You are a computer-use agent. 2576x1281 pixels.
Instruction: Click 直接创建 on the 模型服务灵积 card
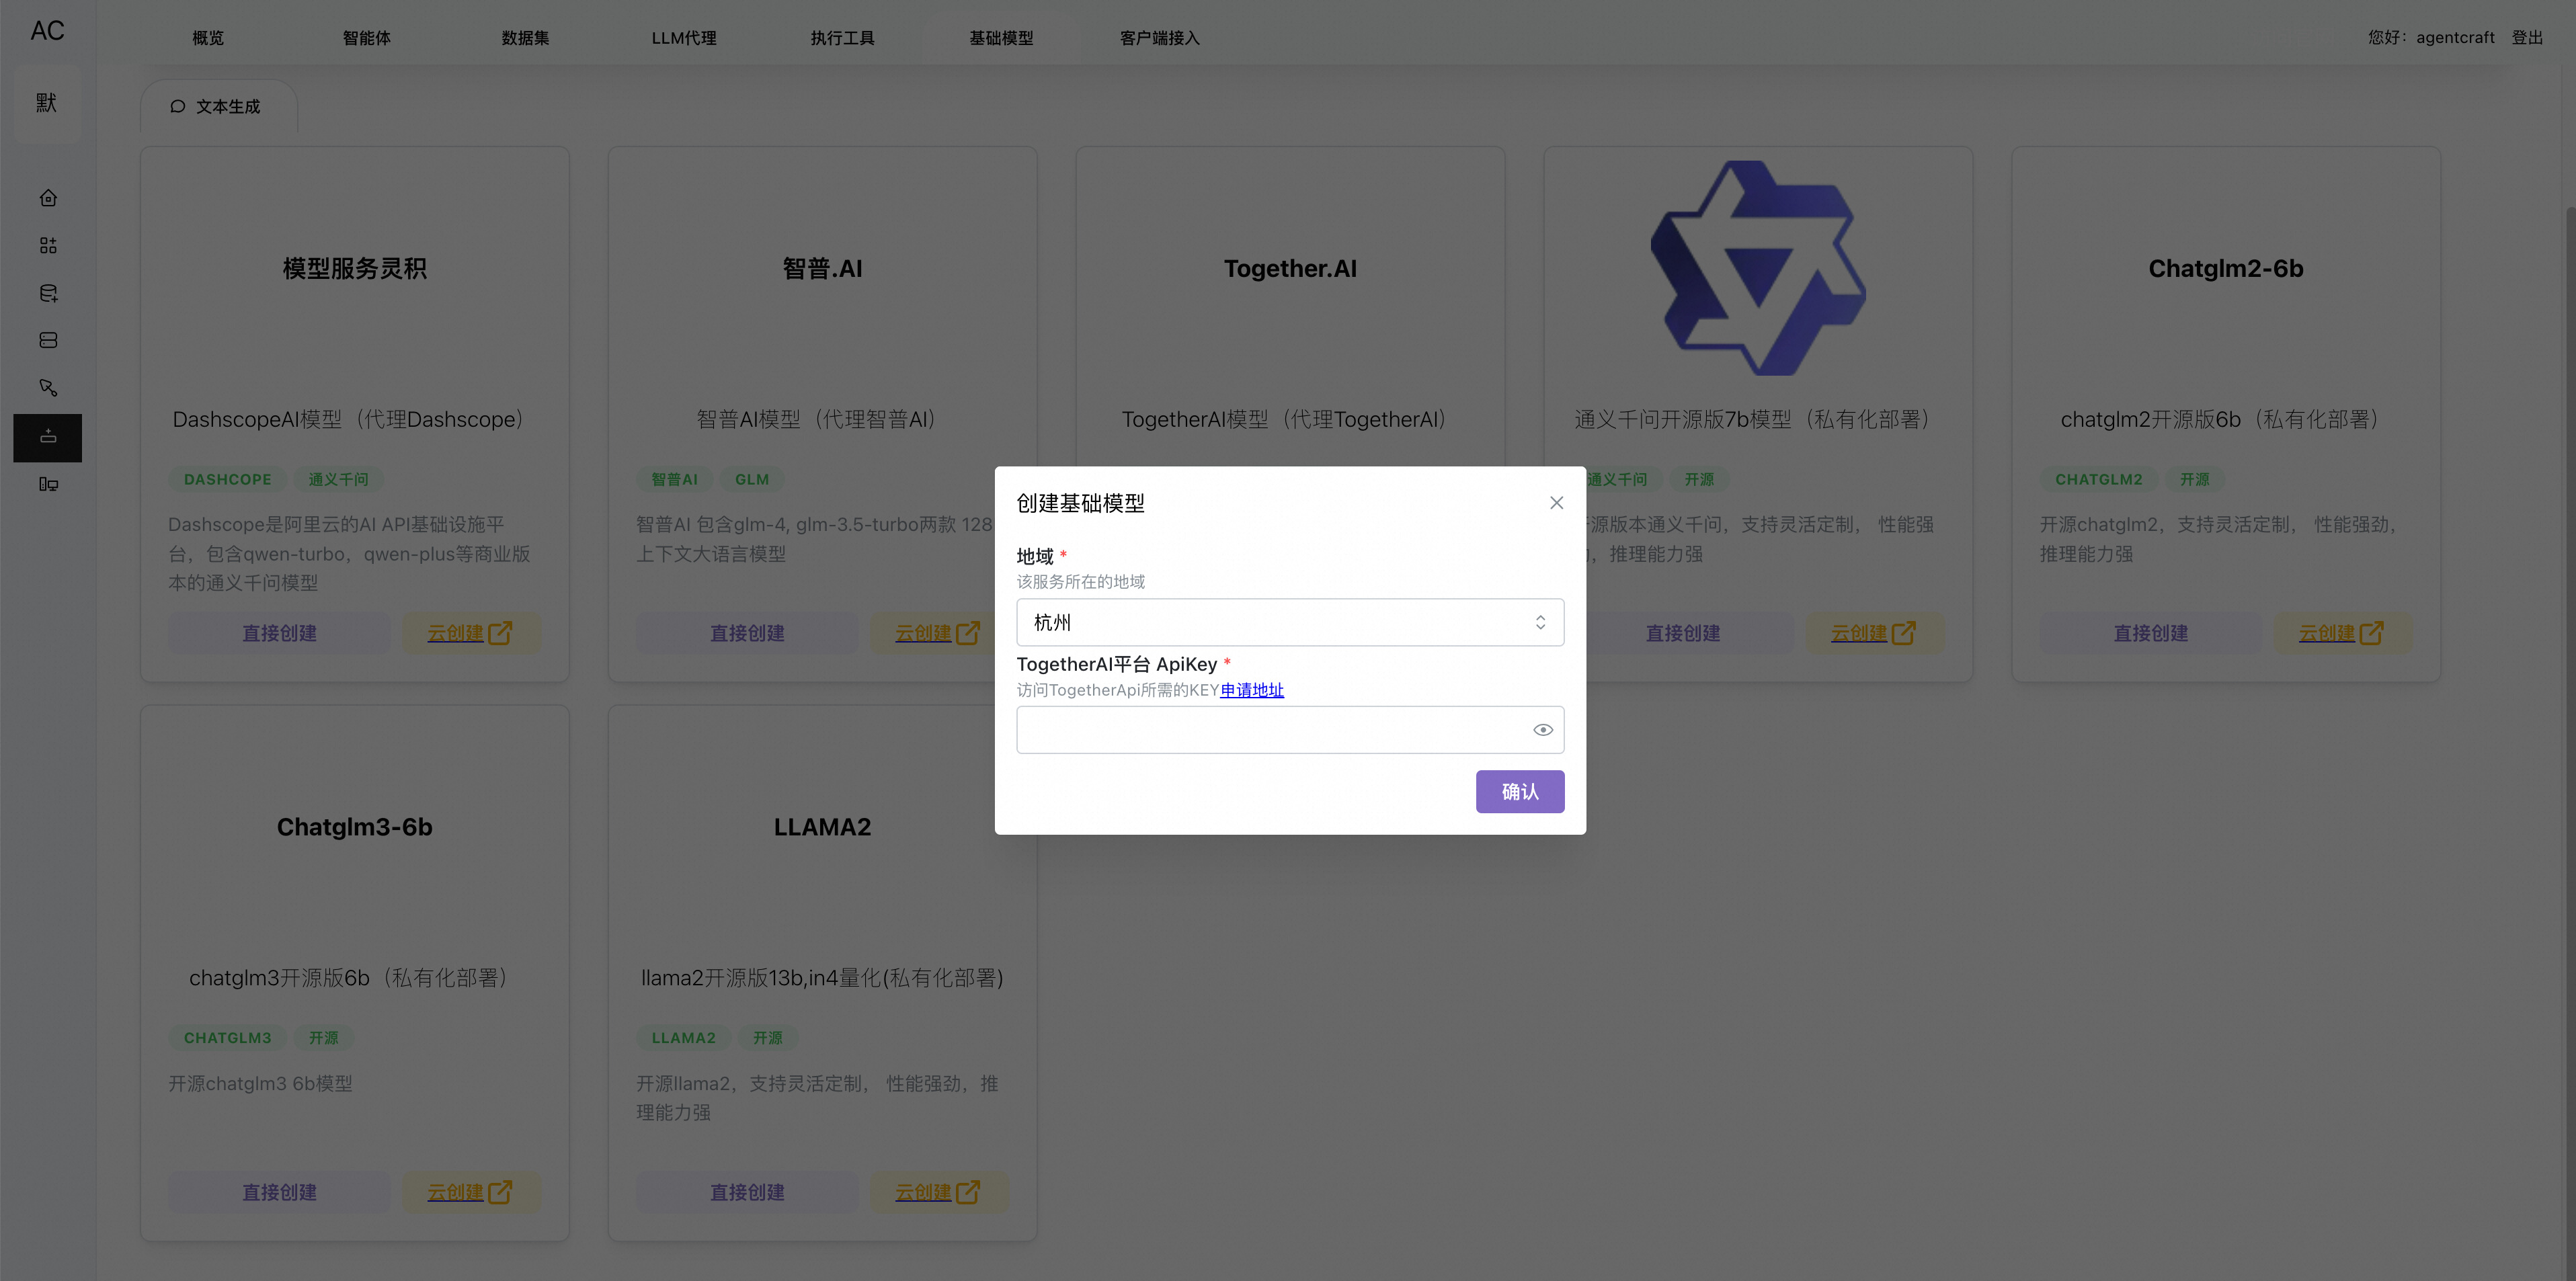point(279,633)
